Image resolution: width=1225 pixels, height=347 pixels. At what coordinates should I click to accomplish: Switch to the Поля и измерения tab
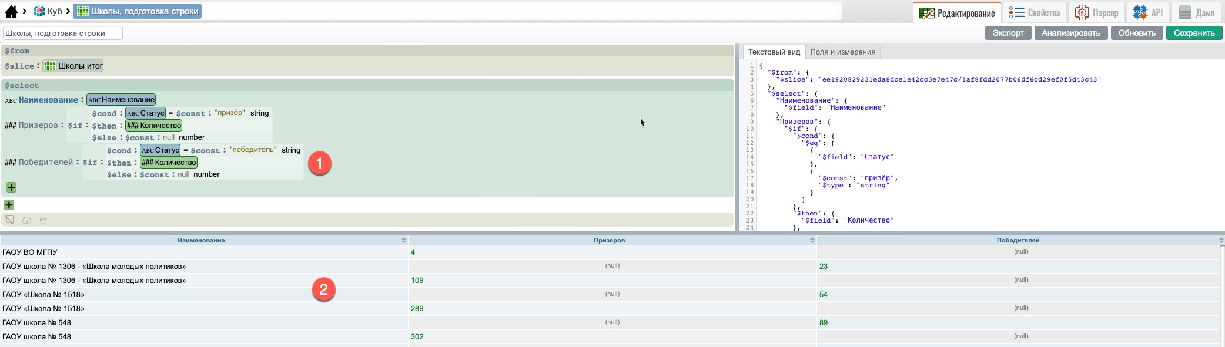842,52
